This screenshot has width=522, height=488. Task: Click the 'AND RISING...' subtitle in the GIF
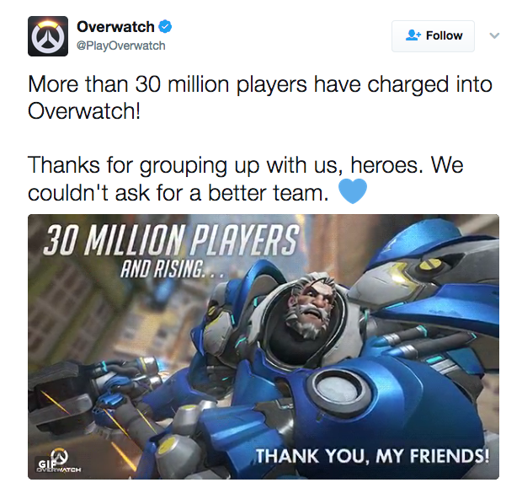pyautogui.click(x=173, y=269)
